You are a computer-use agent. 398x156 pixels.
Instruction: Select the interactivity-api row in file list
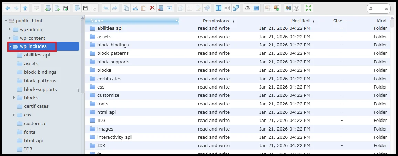pyautogui.click(x=238, y=137)
